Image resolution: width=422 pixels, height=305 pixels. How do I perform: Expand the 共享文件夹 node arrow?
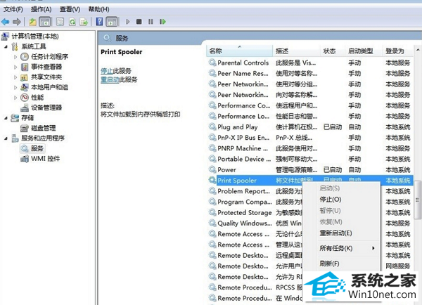15,77
